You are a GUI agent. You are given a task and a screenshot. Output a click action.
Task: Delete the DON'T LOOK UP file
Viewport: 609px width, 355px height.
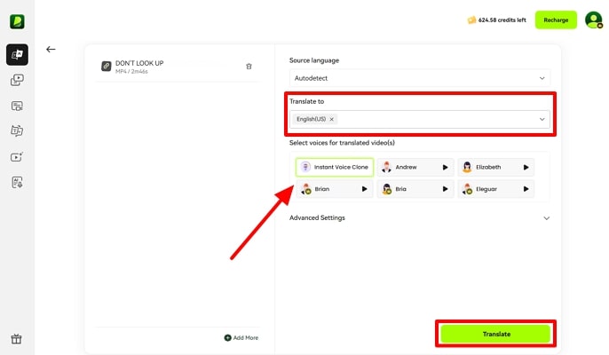249,67
